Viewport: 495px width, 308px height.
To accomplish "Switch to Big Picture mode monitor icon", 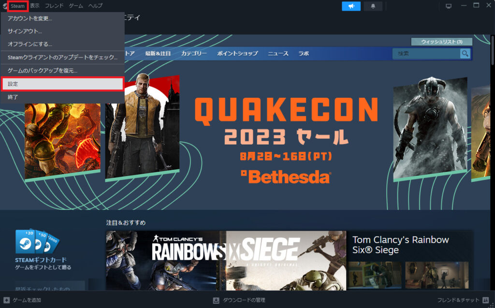I will (448, 6).
